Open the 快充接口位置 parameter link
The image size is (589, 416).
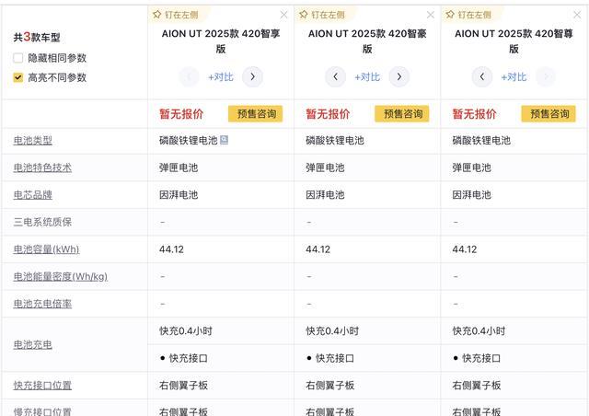pyautogui.click(x=42, y=386)
